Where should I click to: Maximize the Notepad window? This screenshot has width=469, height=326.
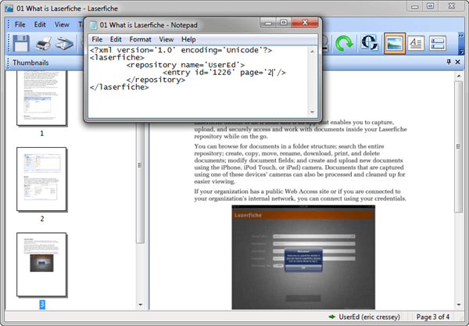pyautogui.click(x=284, y=23)
